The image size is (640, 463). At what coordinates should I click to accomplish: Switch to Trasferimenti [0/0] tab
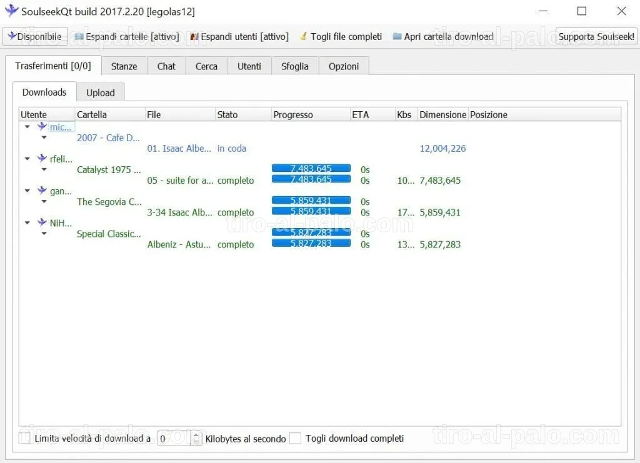click(53, 66)
